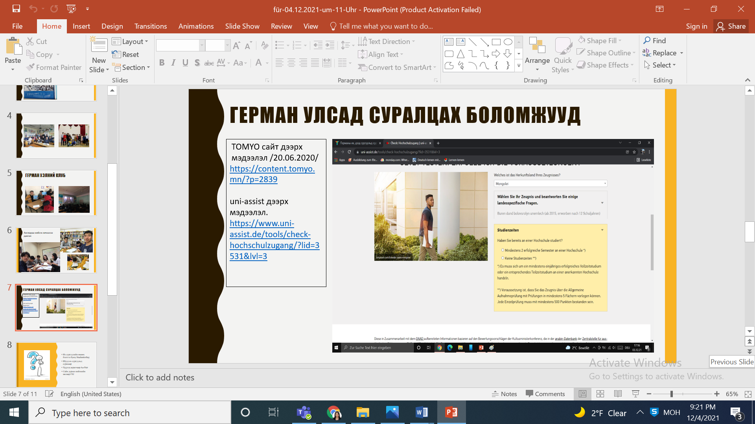Click Sign in link

[x=696, y=26]
